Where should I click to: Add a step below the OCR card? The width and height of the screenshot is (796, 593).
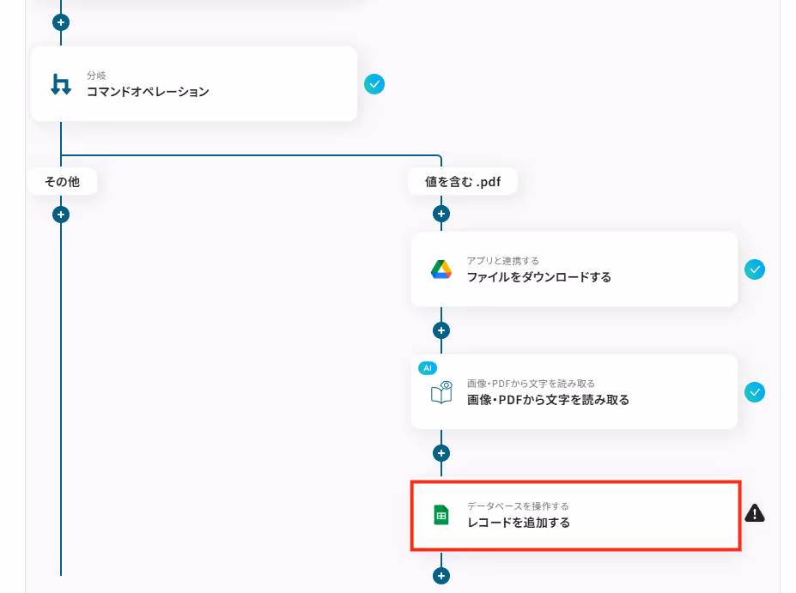coord(441,453)
